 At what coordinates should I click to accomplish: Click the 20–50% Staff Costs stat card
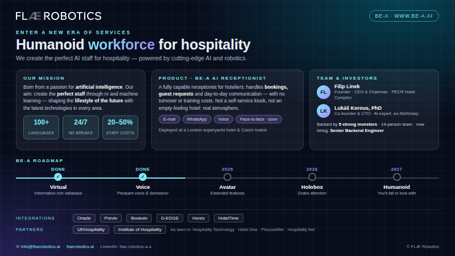point(120,127)
